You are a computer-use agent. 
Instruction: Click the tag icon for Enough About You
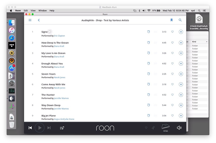pyautogui.click(x=148, y=63)
